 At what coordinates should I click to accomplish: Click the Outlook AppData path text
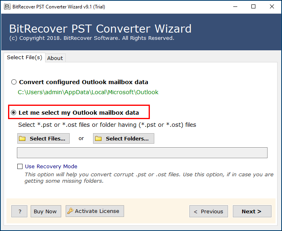tap(88, 92)
